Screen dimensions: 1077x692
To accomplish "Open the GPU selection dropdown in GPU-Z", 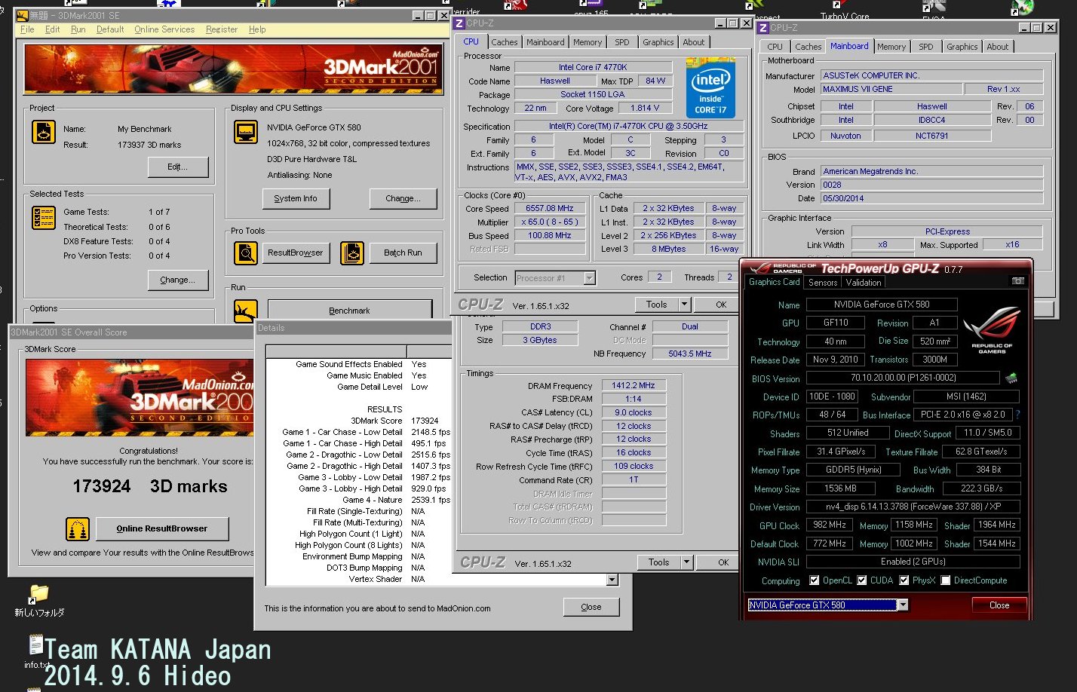I will (902, 605).
